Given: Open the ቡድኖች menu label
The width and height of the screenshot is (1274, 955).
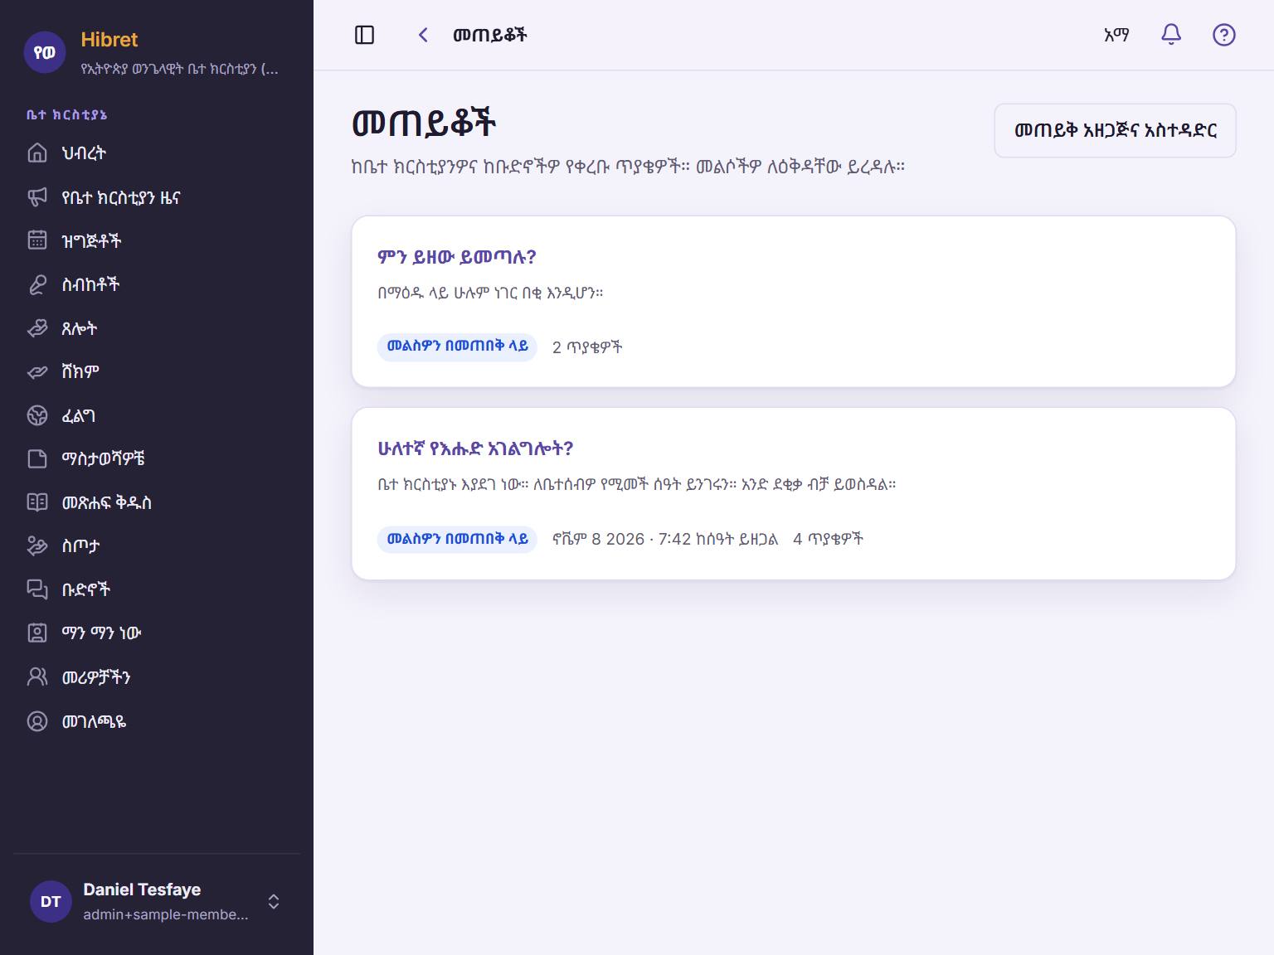Looking at the screenshot, I should click(x=86, y=589).
